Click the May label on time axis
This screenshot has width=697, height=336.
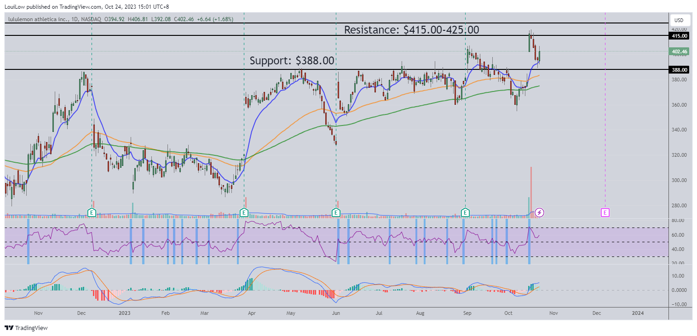click(x=291, y=313)
